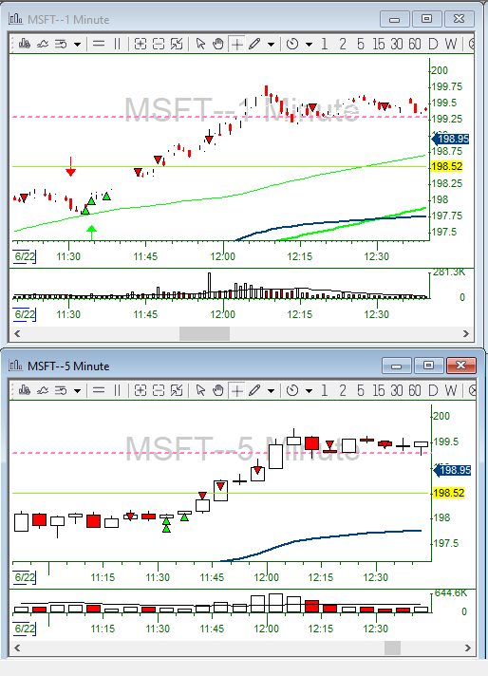Viewport: 488px width, 676px height.
Task: Click zoom in icon in 5 Minute toolbar
Action: 141,390
